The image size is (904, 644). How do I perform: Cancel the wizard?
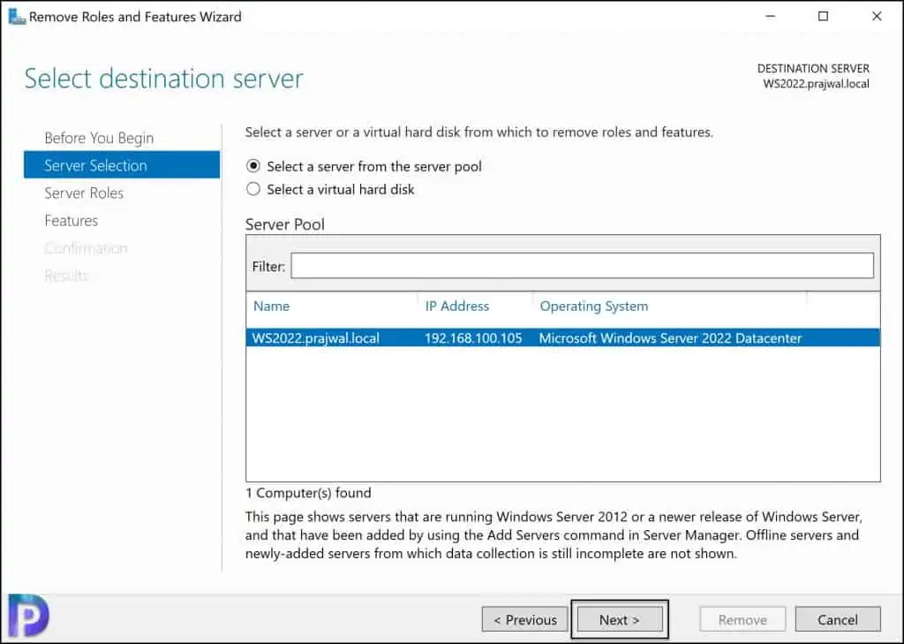click(837, 620)
